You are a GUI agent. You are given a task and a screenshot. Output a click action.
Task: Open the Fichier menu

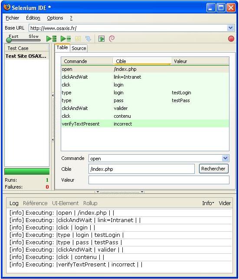pyautogui.click(x=12, y=18)
